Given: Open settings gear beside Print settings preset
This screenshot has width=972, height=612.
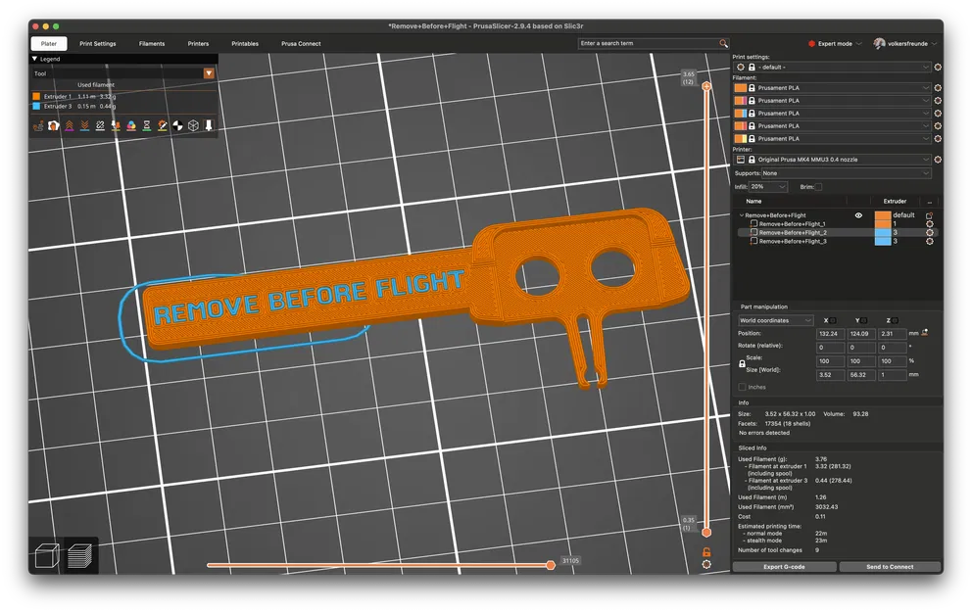Looking at the screenshot, I should (x=938, y=67).
